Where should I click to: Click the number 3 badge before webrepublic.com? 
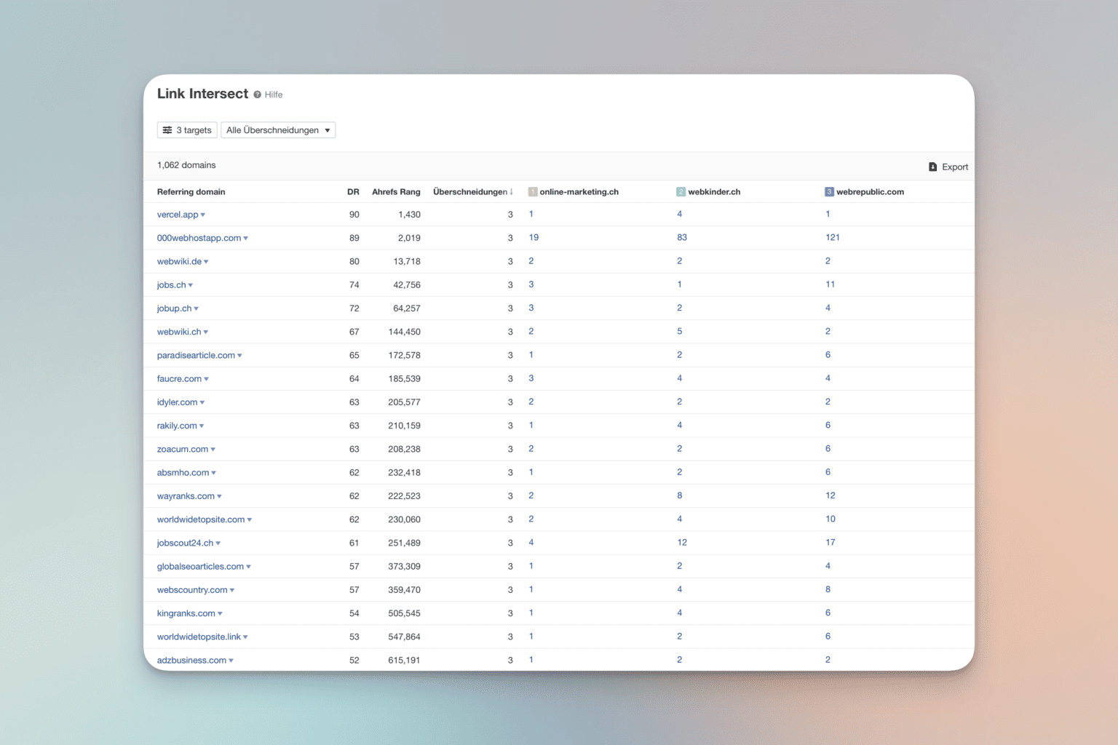click(829, 192)
